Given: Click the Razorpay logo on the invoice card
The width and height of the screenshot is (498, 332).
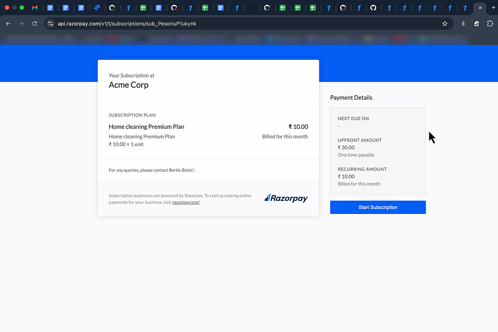Looking at the screenshot, I should [286, 198].
